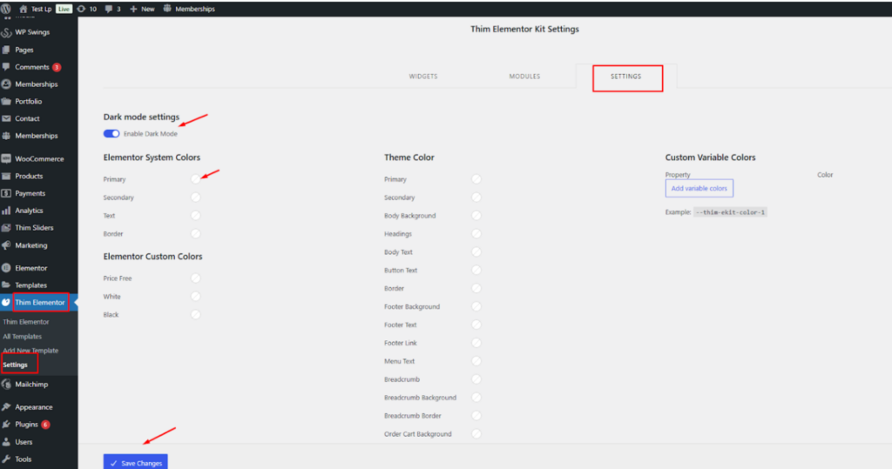The width and height of the screenshot is (892, 469).
Task: Click the --thim-ekit-color-1 example code
Action: pos(731,212)
